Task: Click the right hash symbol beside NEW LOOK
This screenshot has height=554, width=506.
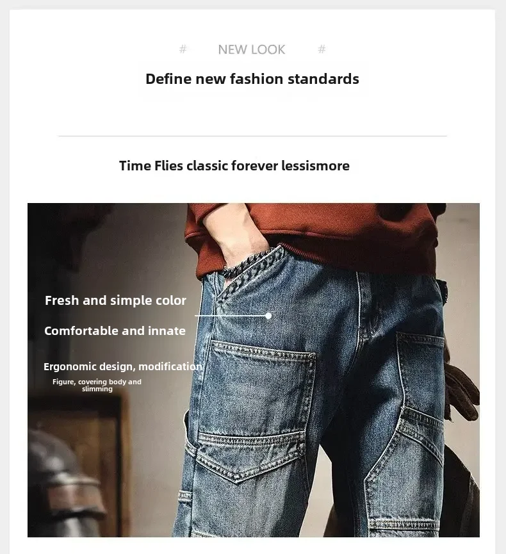Action: click(322, 49)
